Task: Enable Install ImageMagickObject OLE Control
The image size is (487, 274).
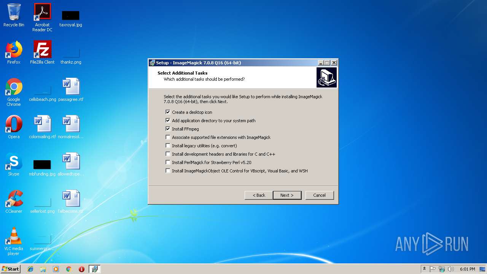Action: (168, 171)
